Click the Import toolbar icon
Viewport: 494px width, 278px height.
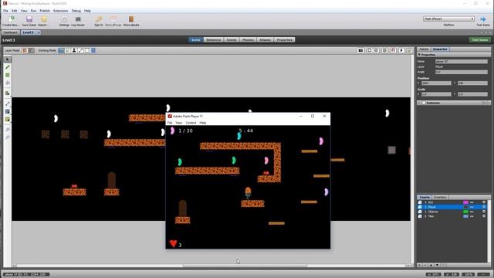(x=43, y=19)
